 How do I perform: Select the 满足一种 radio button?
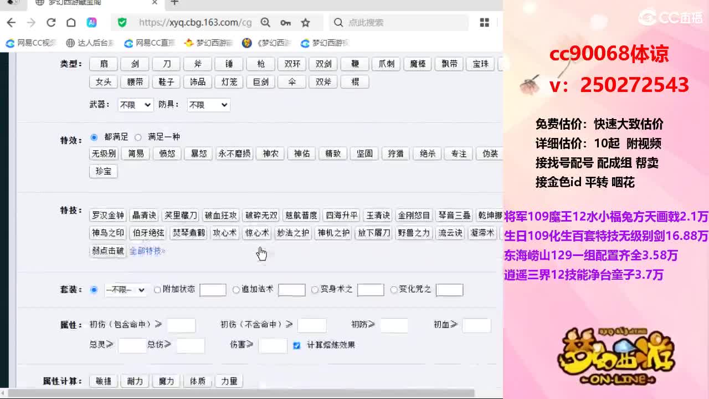click(x=138, y=137)
